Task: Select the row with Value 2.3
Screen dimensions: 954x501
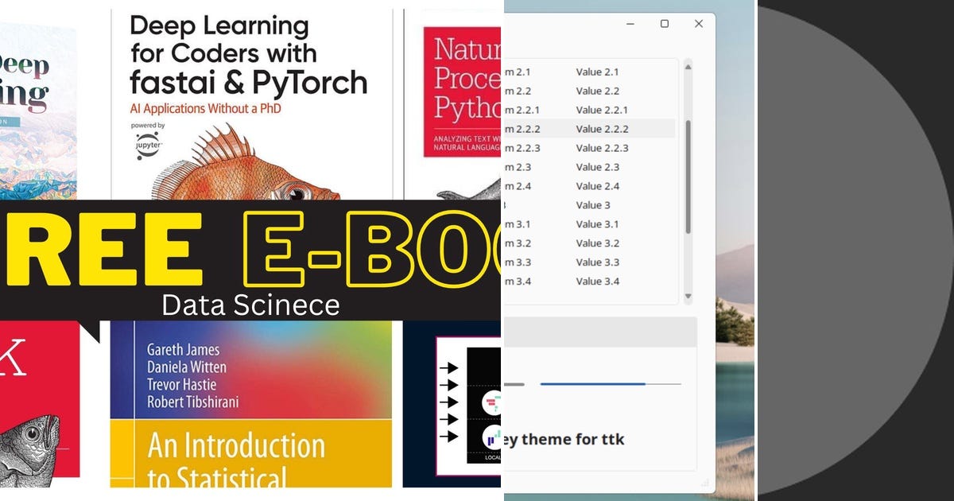Action: point(589,167)
